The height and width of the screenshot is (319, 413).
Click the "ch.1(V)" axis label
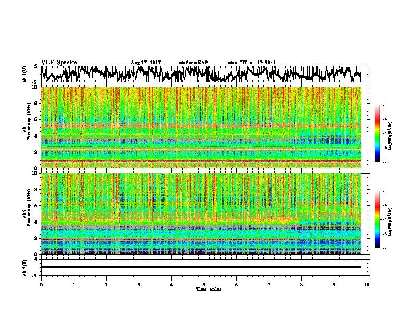25,74
